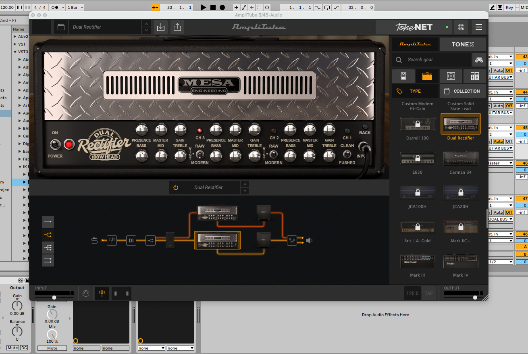Select the rack effects gear category icon
528x354 pixels.
tap(475, 76)
